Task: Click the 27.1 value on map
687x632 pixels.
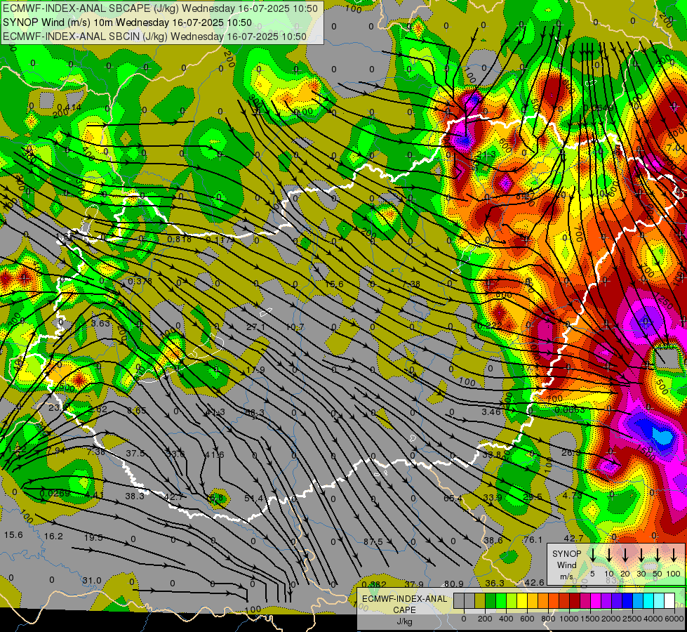Action: (255, 327)
